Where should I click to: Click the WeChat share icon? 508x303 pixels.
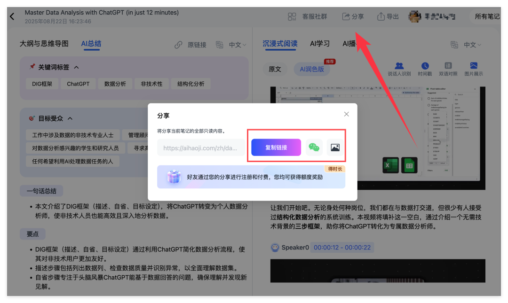point(314,147)
